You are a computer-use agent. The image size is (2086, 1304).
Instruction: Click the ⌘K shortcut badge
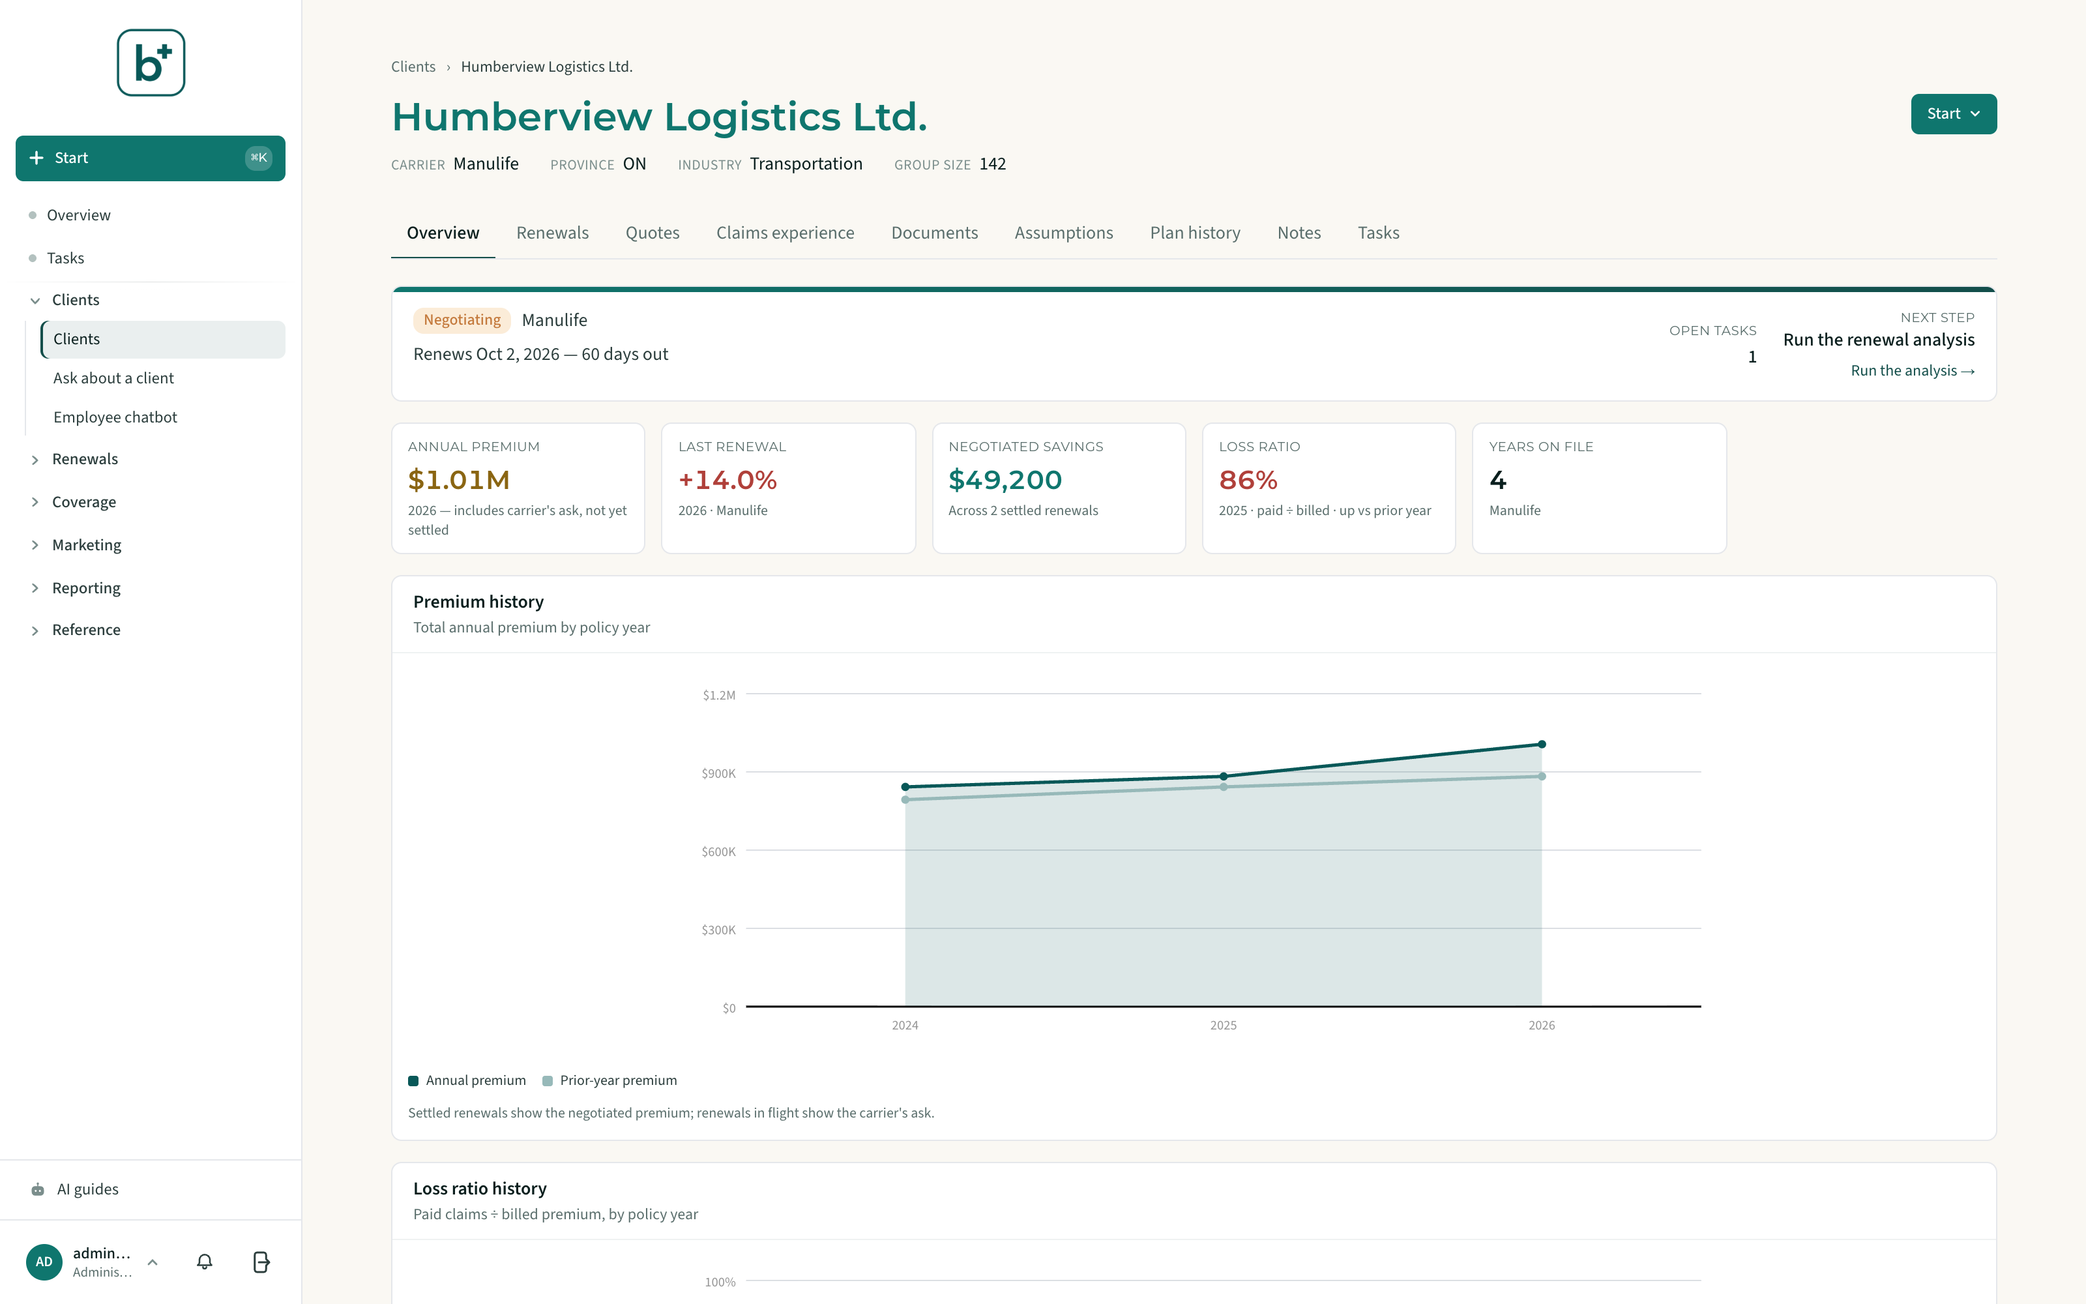(x=259, y=158)
